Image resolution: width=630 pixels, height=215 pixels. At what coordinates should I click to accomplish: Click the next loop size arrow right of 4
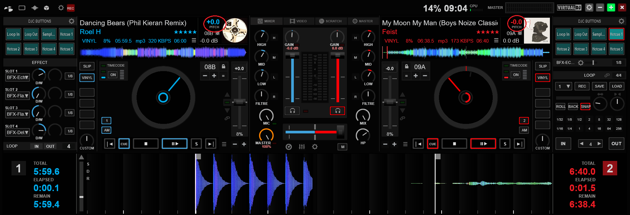(x=599, y=144)
